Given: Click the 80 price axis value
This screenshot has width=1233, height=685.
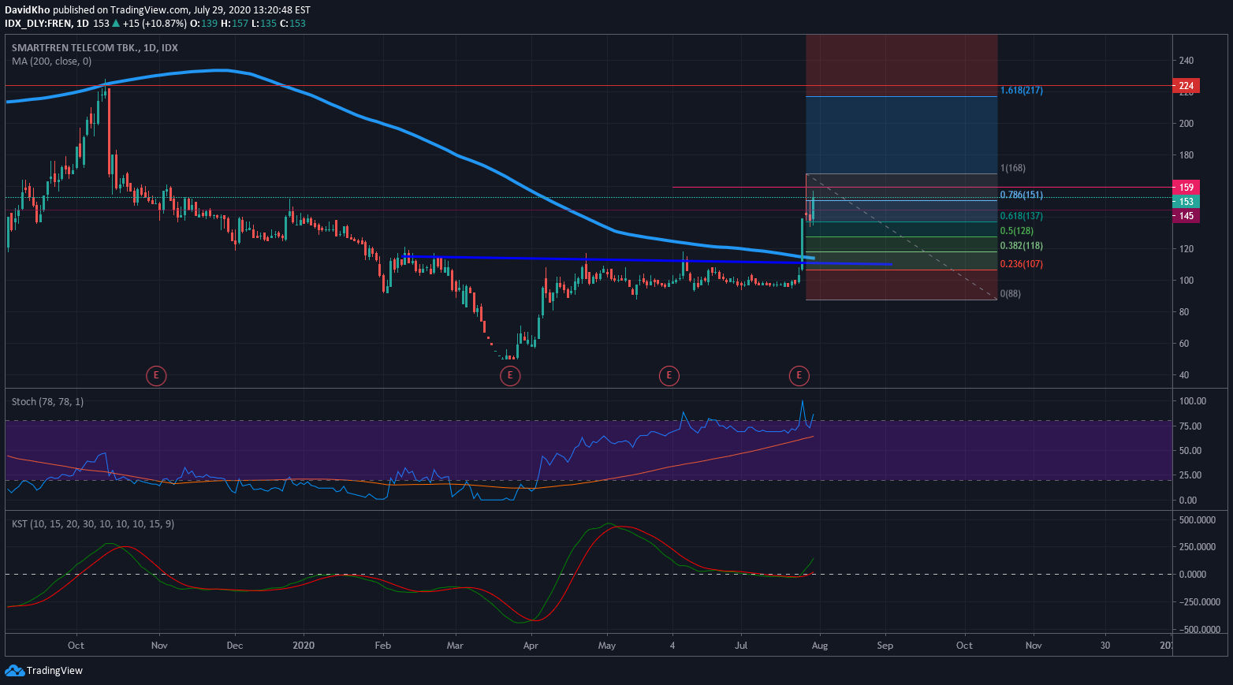Looking at the screenshot, I should coord(1183,312).
